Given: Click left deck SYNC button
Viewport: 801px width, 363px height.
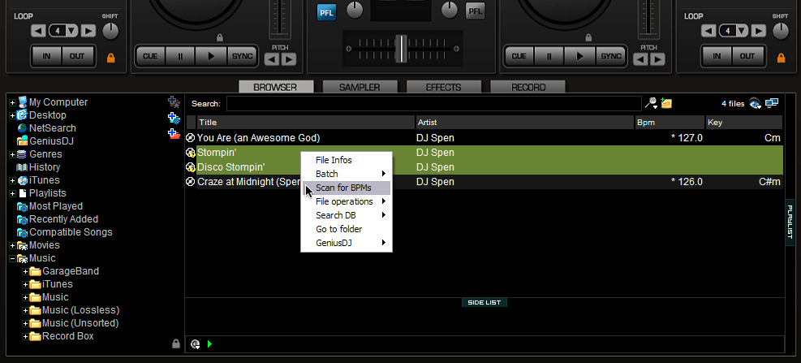Looking at the screenshot, I should (242, 56).
